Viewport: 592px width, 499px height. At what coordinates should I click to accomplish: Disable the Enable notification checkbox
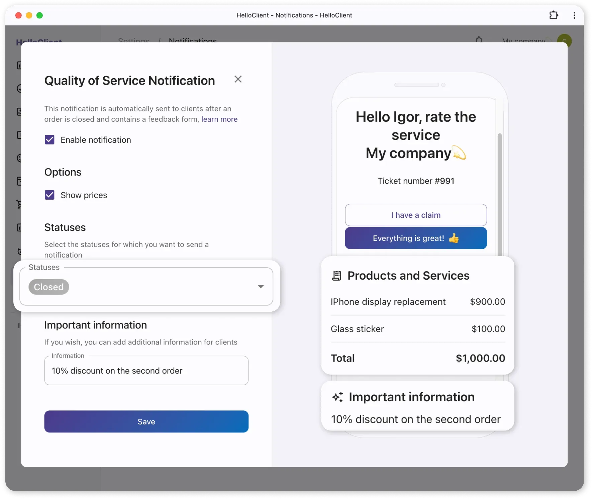(50, 139)
